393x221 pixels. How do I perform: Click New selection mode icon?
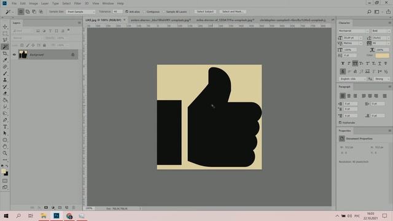[21, 12]
